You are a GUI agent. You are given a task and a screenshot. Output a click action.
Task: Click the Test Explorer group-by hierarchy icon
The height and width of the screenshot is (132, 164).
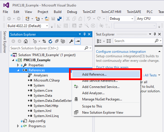point(99,41)
